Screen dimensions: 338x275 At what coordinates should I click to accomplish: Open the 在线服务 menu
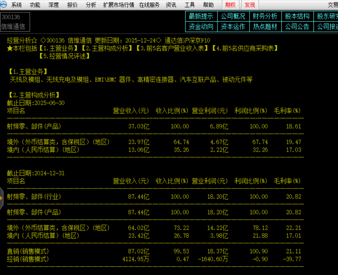[149, 5]
